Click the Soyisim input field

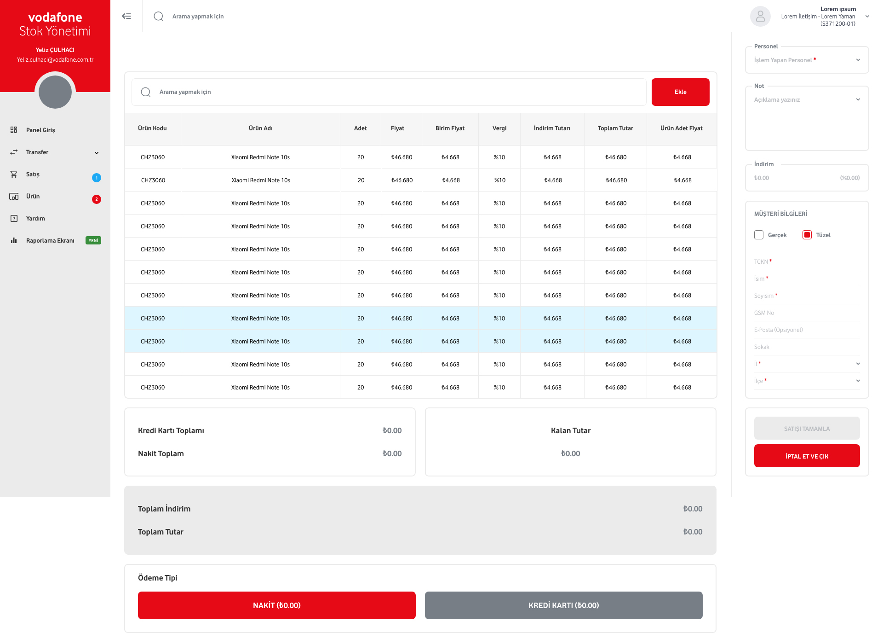[807, 296]
